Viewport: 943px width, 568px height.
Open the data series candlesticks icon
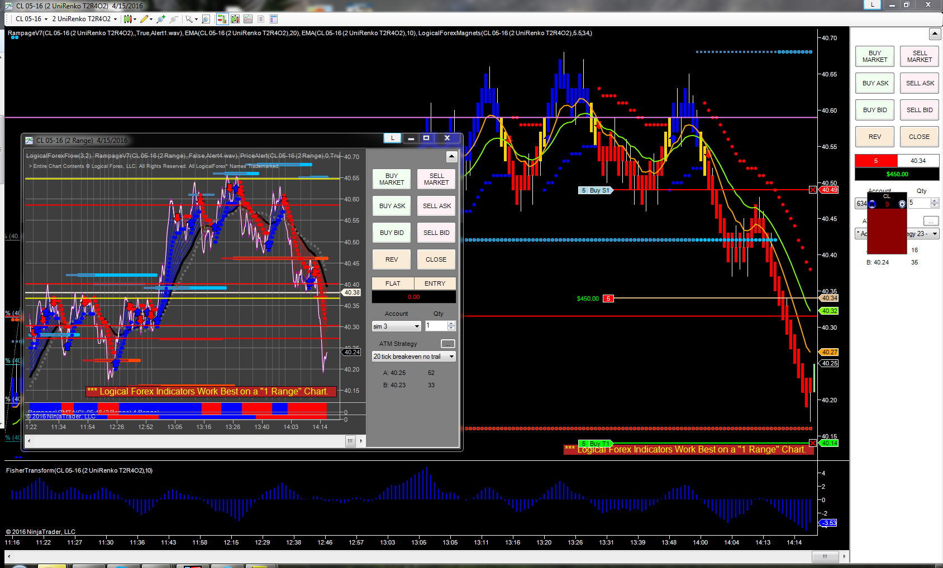click(x=235, y=19)
